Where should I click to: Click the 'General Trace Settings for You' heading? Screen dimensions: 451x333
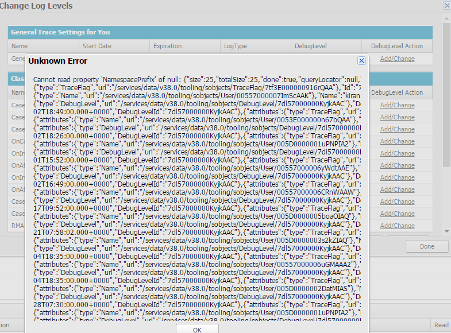(x=60, y=32)
